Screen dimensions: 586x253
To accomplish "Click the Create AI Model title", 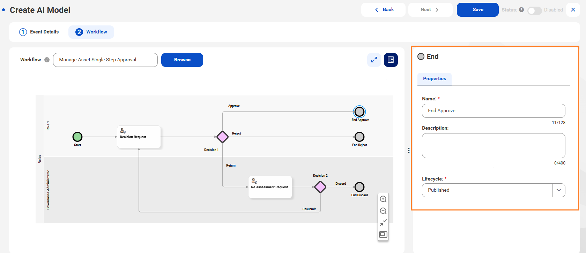I will 40,10.
